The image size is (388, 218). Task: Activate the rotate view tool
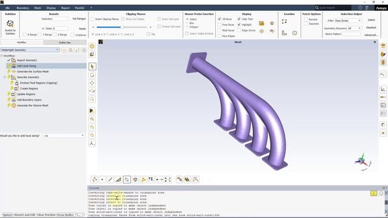click(x=92, y=75)
